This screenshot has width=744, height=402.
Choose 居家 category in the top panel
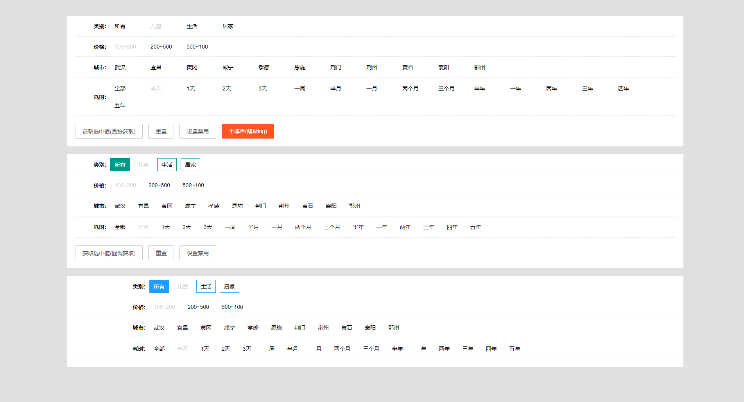228,26
